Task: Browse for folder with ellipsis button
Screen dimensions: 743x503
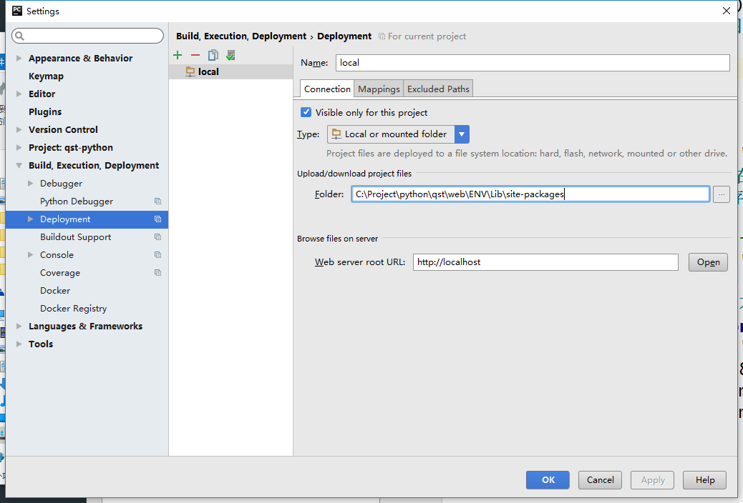Action: (722, 194)
